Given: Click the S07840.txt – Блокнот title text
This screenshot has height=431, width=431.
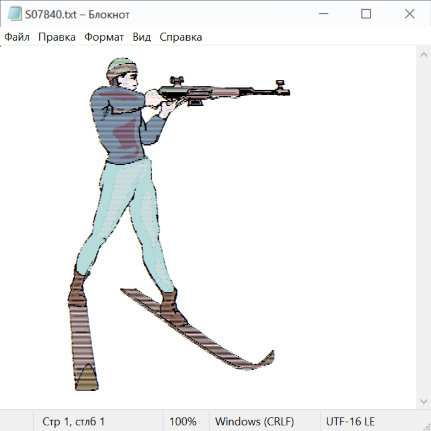Looking at the screenshot, I should click(x=77, y=14).
